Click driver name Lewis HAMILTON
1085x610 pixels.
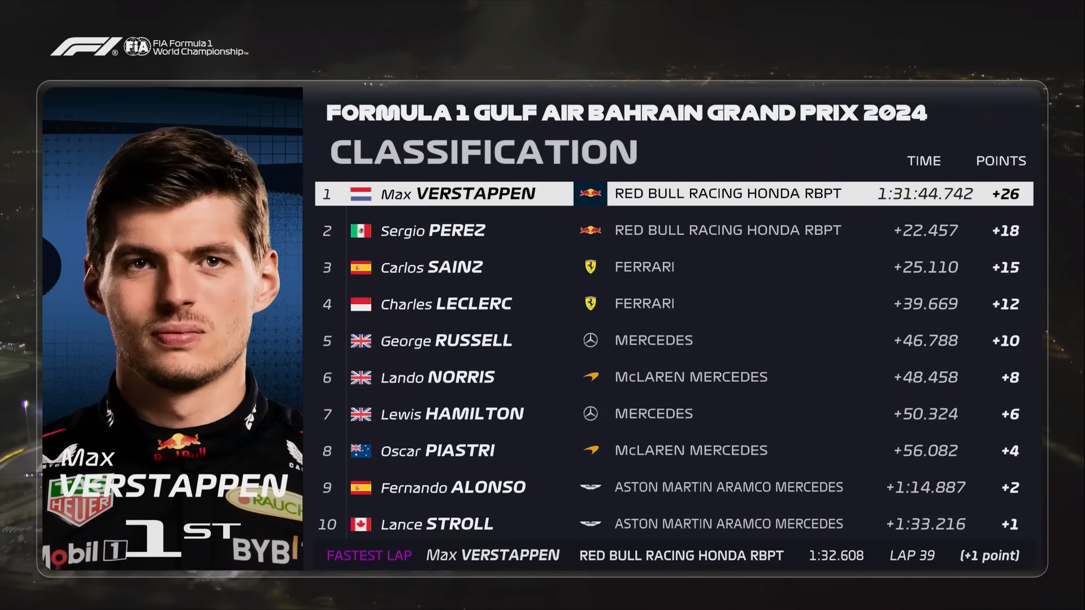(x=452, y=414)
